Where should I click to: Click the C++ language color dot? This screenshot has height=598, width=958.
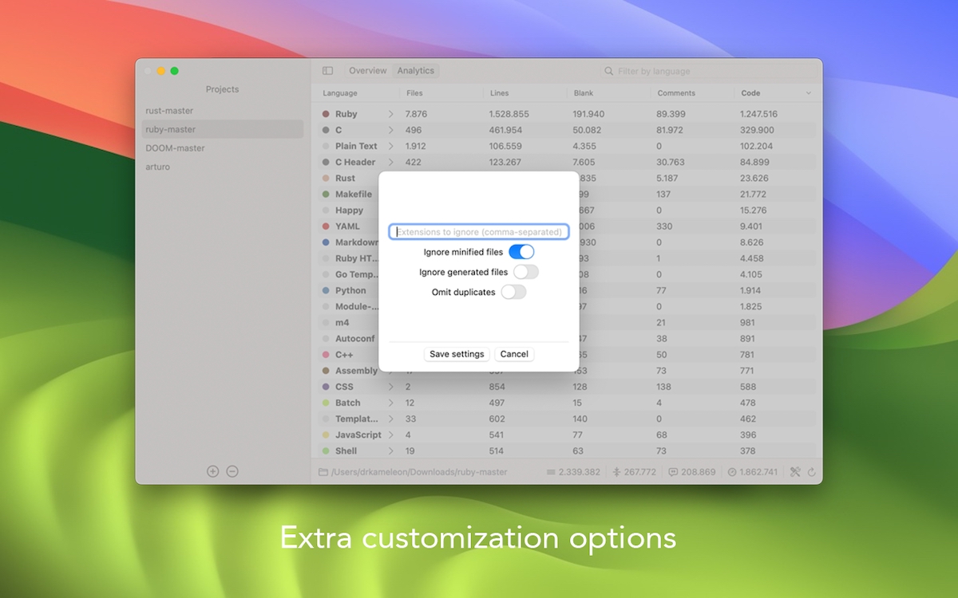[x=326, y=355]
